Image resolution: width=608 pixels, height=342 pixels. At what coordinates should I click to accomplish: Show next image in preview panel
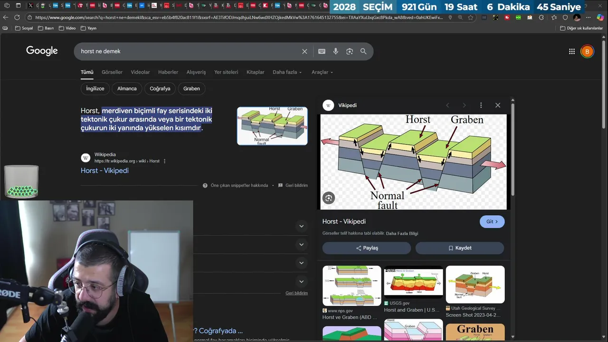pyautogui.click(x=464, y=105)
